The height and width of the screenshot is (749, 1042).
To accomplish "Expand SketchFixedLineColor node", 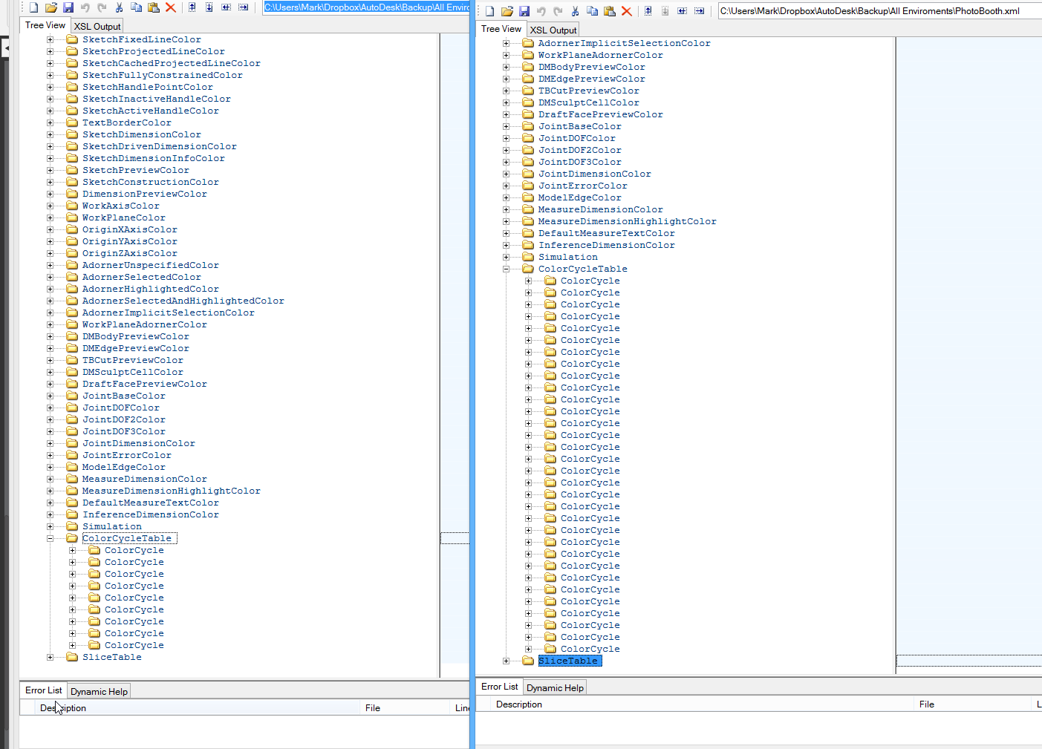I will point(50,39).
